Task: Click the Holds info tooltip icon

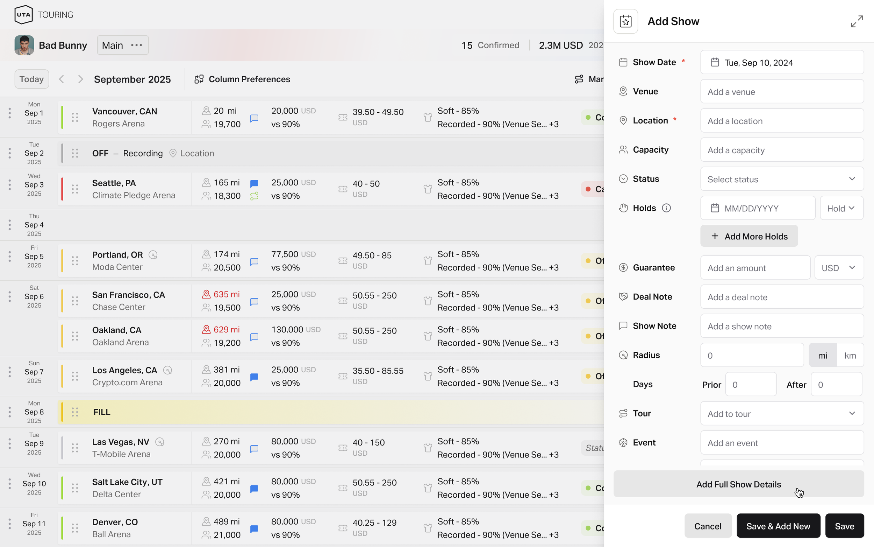Action: [666, 208]
